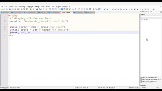
Task: Click the Open file toolbar icon
Action: click(x=4, y=9)
